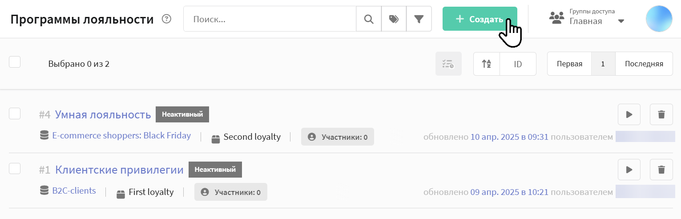Start the Клиентские привилегии program with play button
The image size is (681, 219).
click(x=629, y=170)
